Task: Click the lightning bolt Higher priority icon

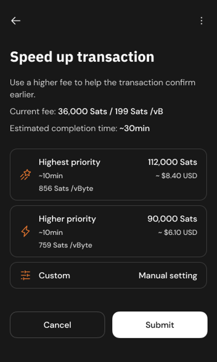Action: point(25,231)
